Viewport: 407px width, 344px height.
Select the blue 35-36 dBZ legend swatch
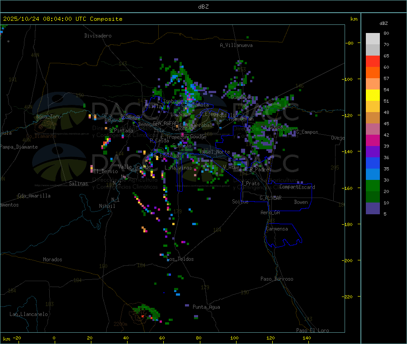[373, 163]
